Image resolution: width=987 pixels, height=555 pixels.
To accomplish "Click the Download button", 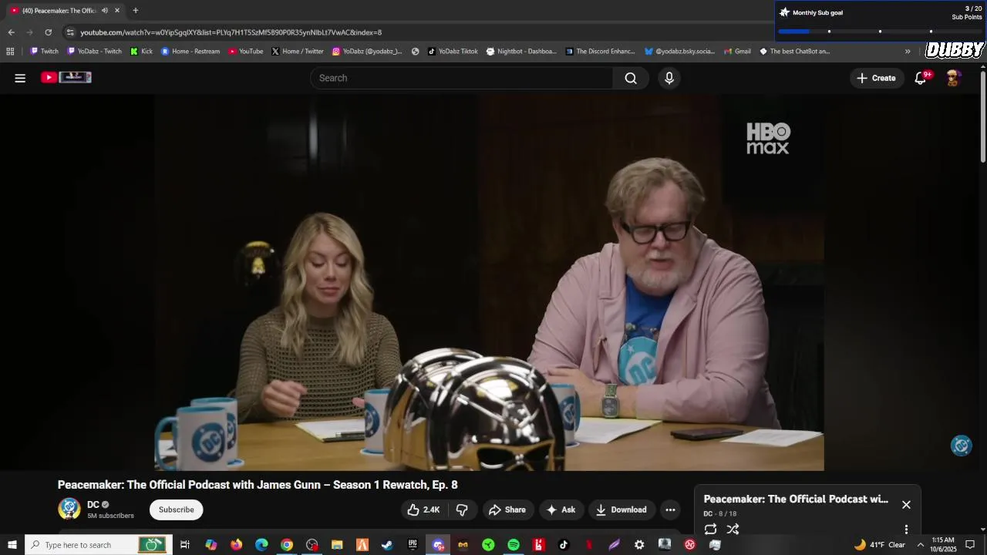I will click(621, 510).
